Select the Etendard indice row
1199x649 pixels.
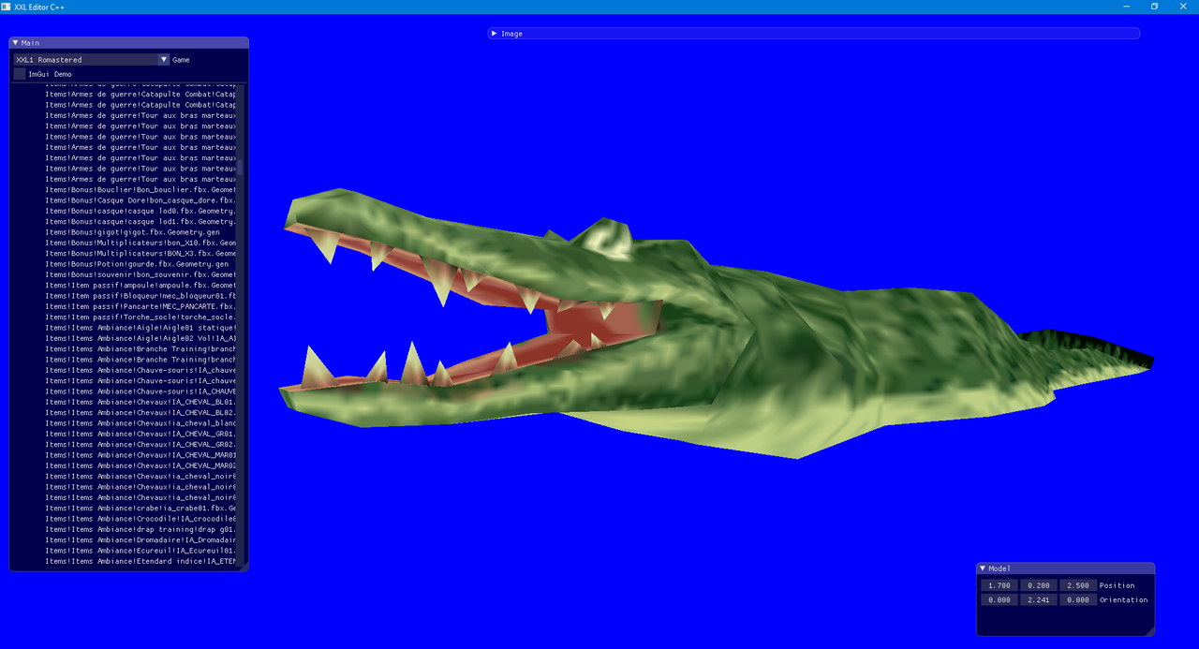pyautogui.click(x=141, y=561)
